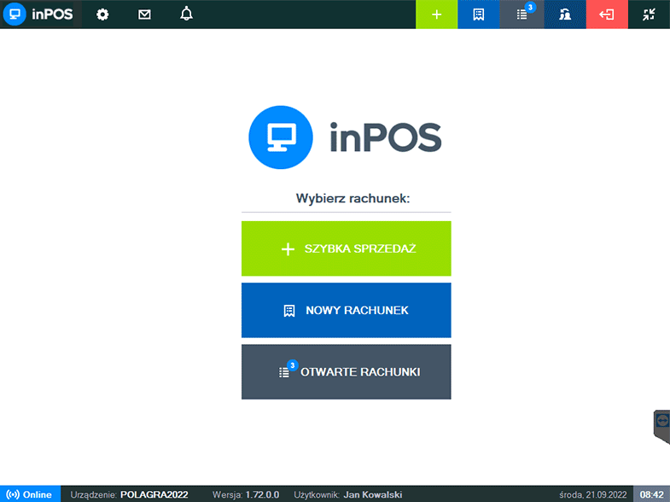Click the date środa, 21.09.2022
The height and width of the screenshot is (502, 670).
592,494
